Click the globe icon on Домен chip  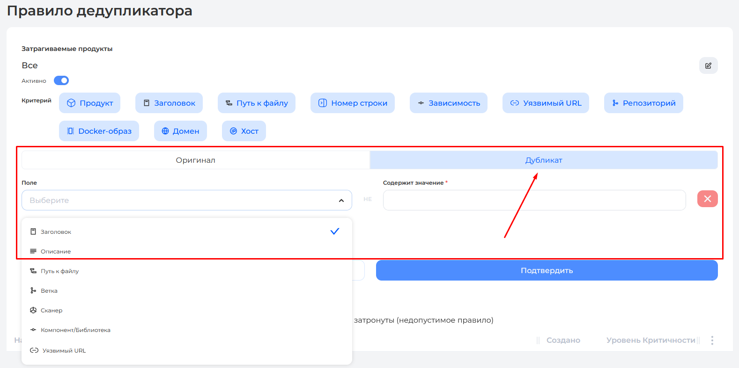(165, 131)
